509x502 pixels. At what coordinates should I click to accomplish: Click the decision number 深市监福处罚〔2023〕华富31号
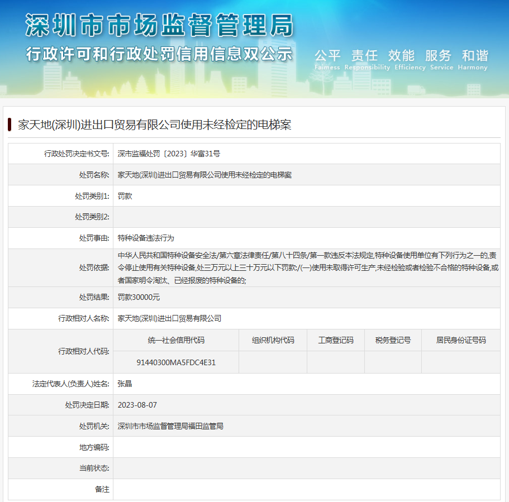point(169,154)
